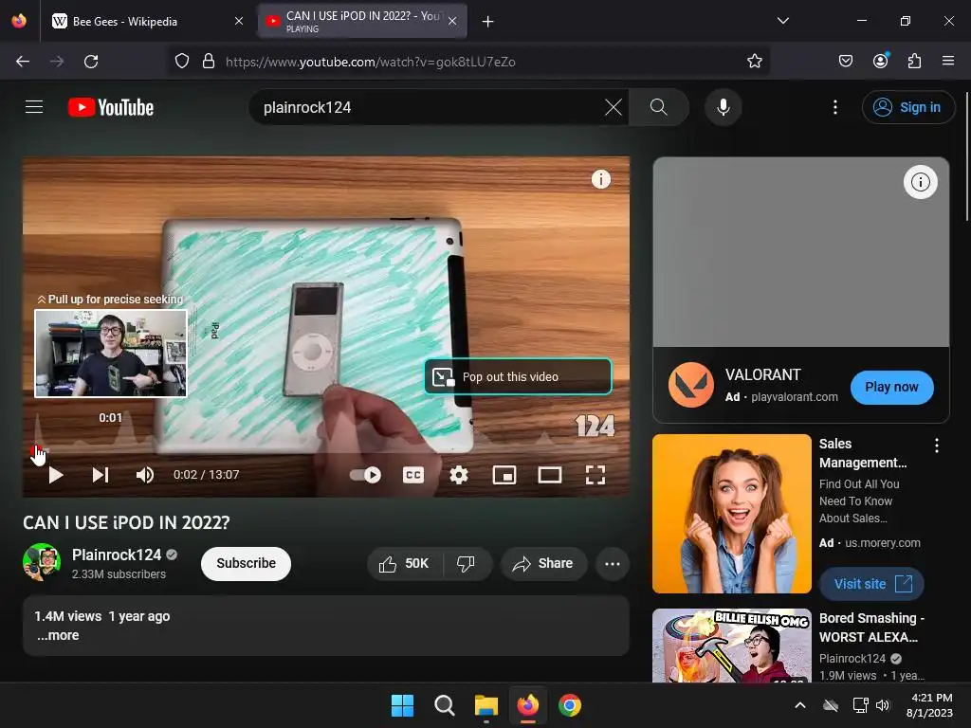Search with your voice microphone button
The height and width of the screenshot is (728, 971).
pyautogui.click(x=723, y=107)
